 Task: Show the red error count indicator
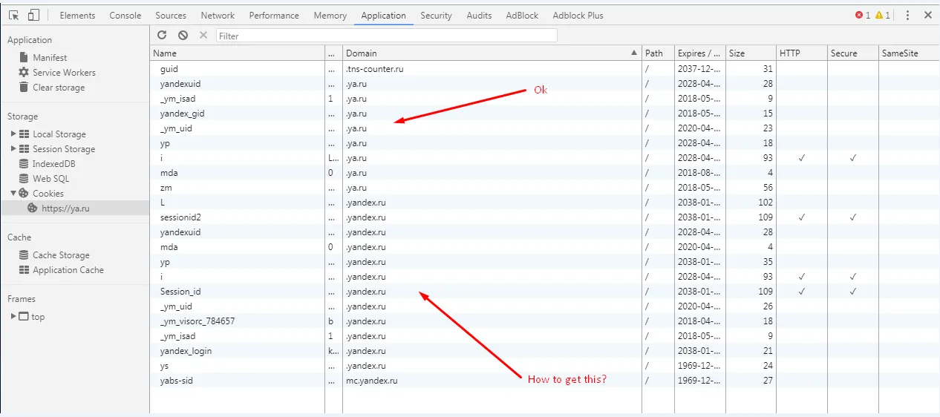point(863,15)
